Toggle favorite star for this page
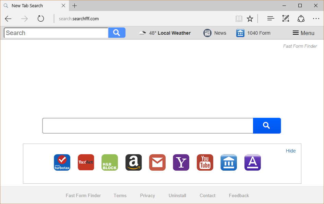324x204 pixels. (250, 19)
